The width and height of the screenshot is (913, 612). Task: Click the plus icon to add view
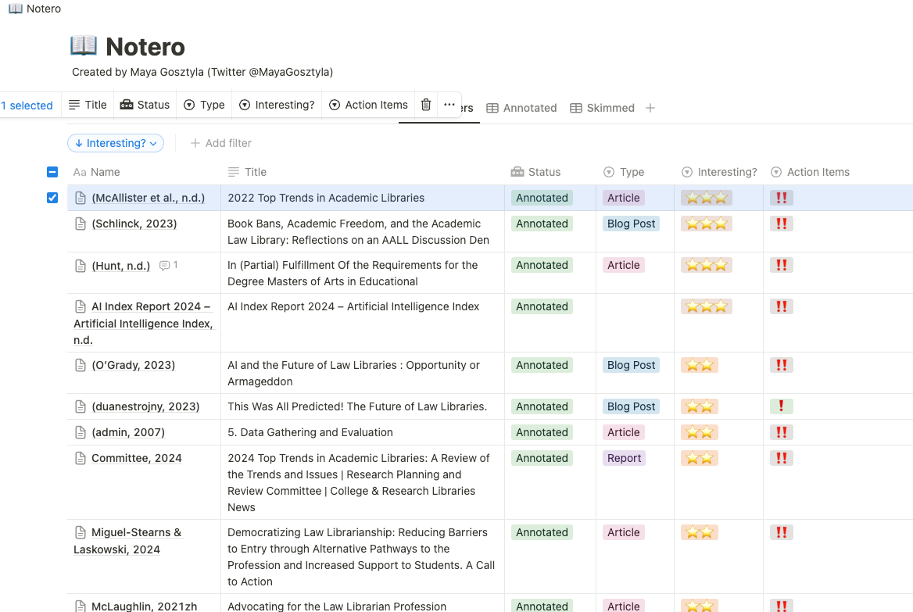click(x=650, y=108)
